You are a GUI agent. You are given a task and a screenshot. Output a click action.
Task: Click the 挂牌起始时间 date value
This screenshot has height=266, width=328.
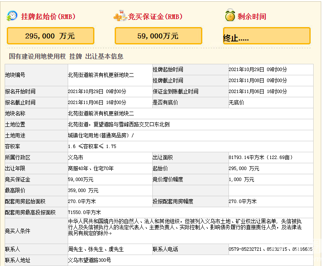point(258,69)
